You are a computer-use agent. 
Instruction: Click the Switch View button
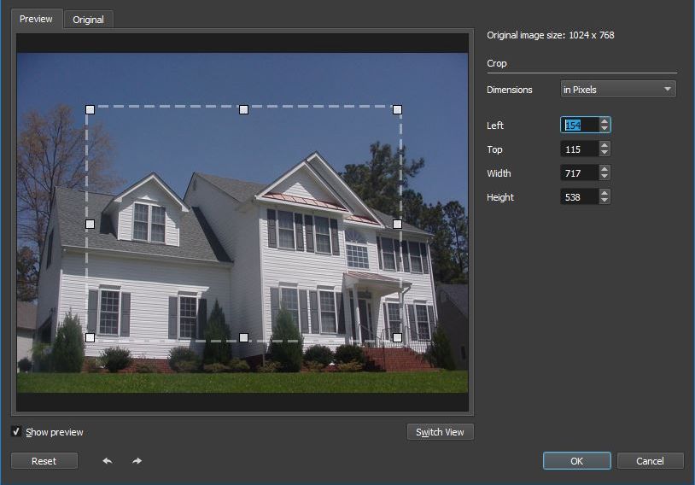(440, 432)
